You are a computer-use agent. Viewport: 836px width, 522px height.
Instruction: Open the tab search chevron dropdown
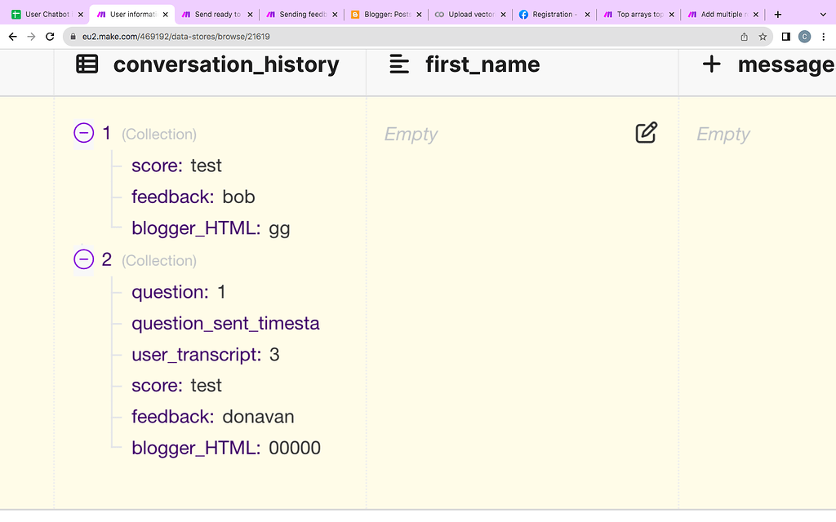click(822, 14)
